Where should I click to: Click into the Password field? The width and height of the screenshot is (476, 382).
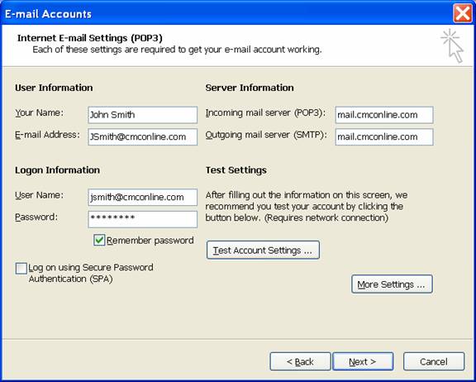(x=143, y=219)
